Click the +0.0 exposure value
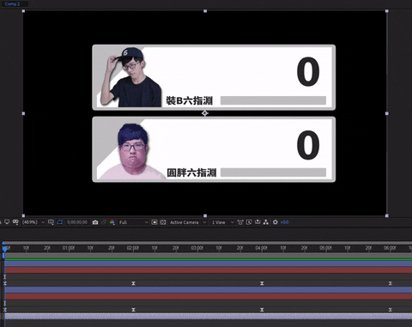 pos(284,222)
